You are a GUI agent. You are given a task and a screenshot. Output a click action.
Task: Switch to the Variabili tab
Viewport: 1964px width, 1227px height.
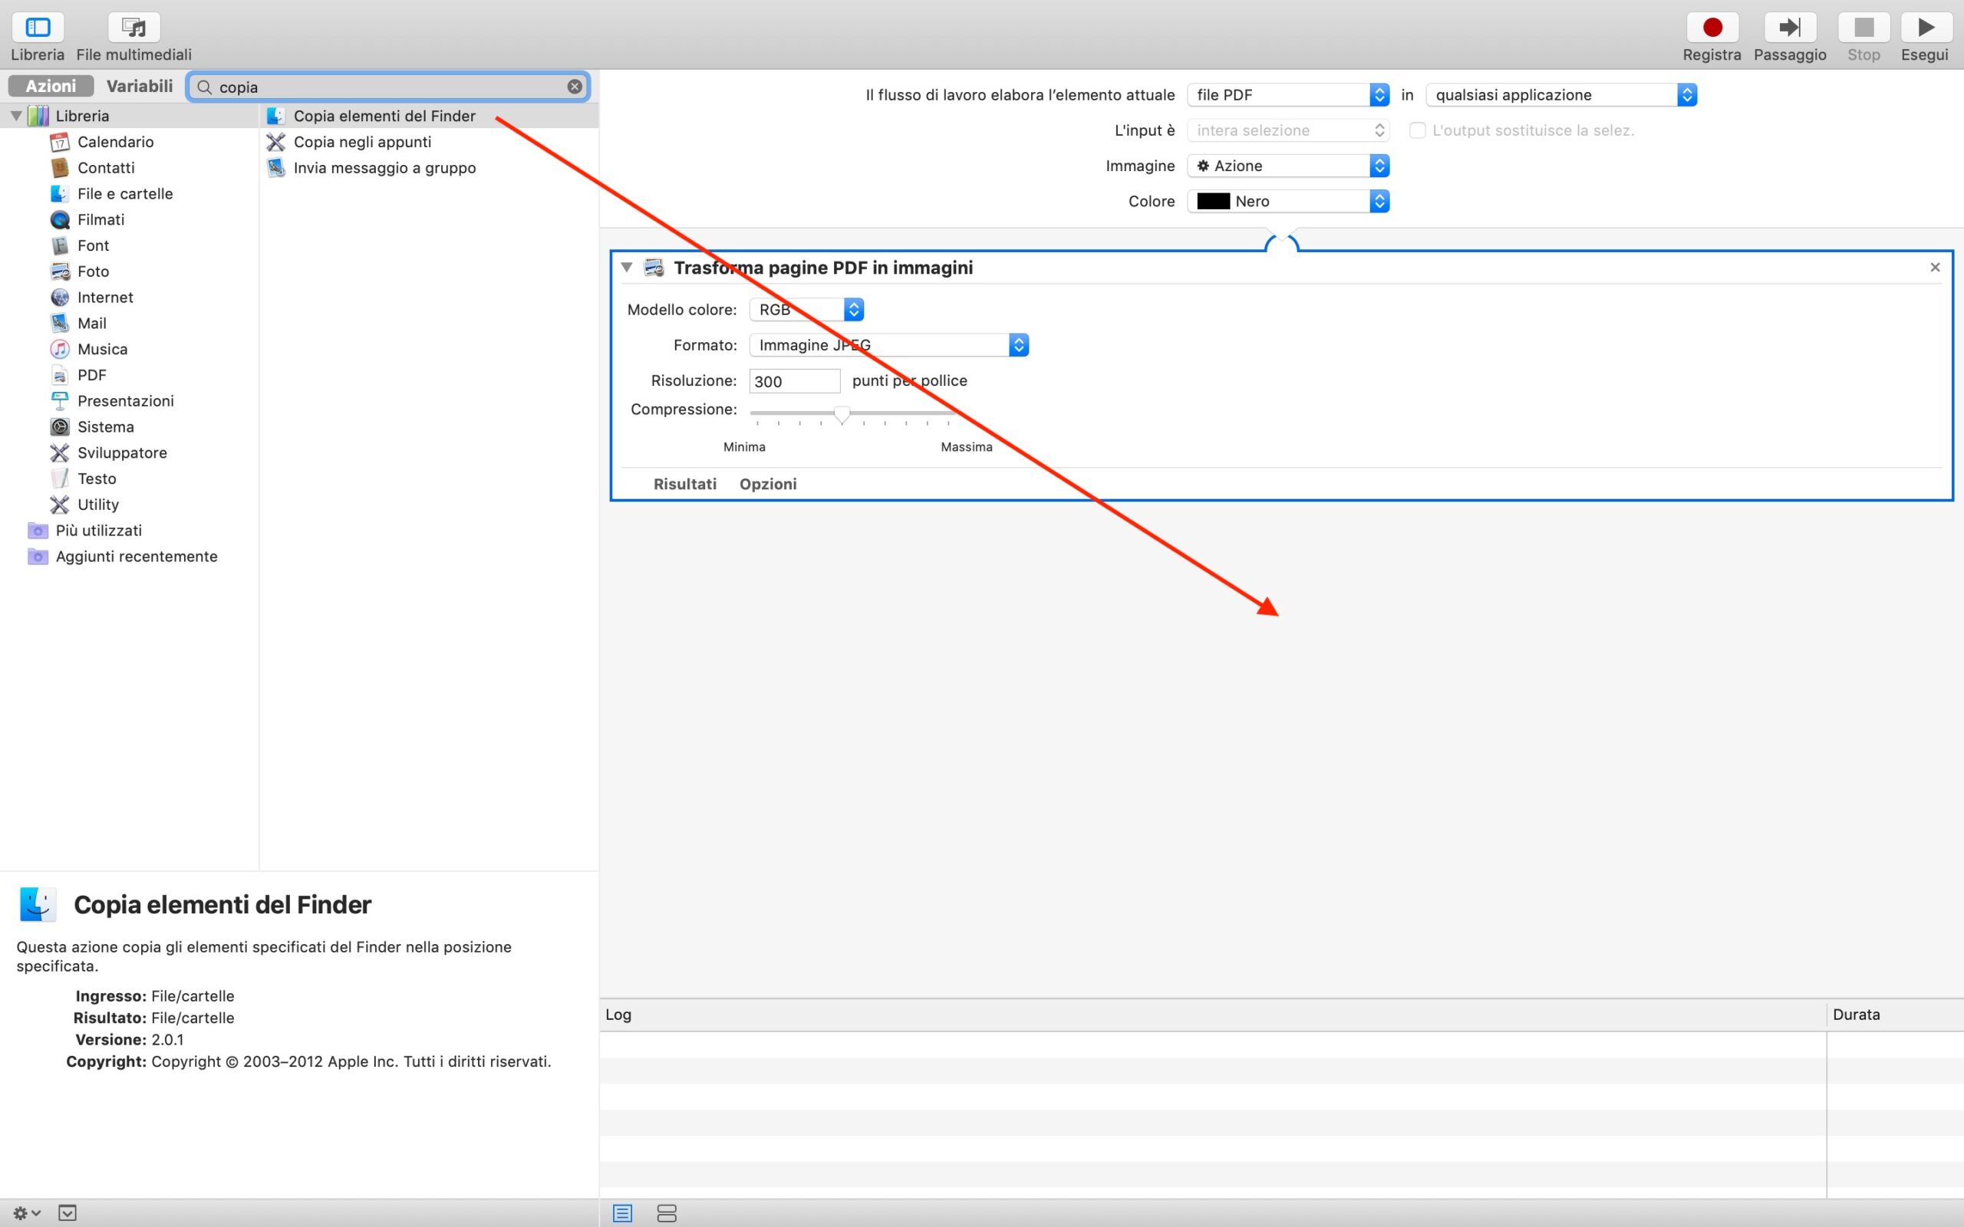pyautogui.click(x=140, y=86)
